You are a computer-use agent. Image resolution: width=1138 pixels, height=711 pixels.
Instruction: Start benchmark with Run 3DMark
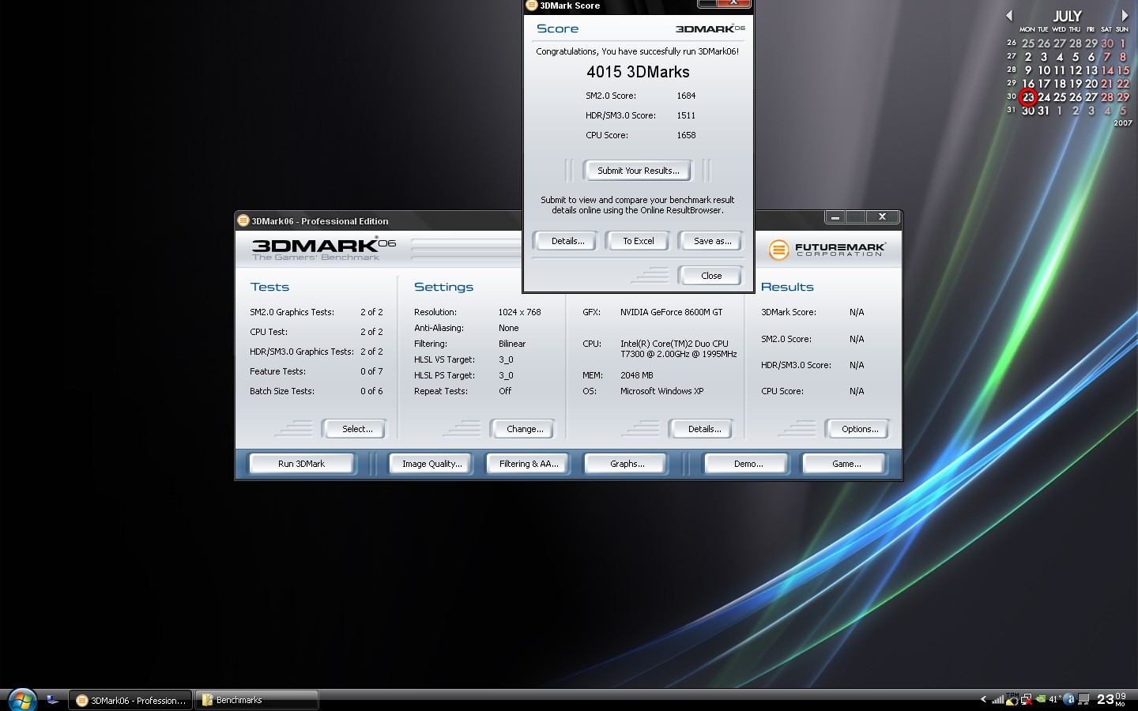(x=301, y=464)
